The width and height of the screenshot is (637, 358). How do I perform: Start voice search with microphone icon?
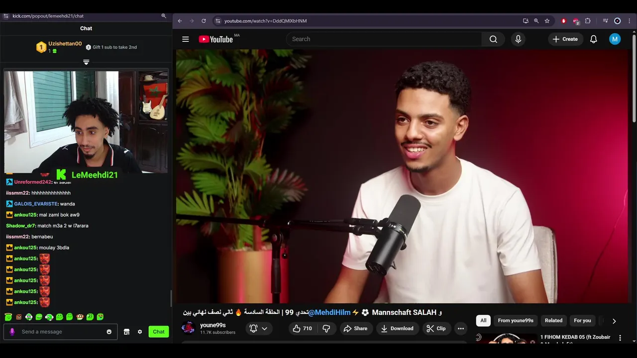click(518, 39)
